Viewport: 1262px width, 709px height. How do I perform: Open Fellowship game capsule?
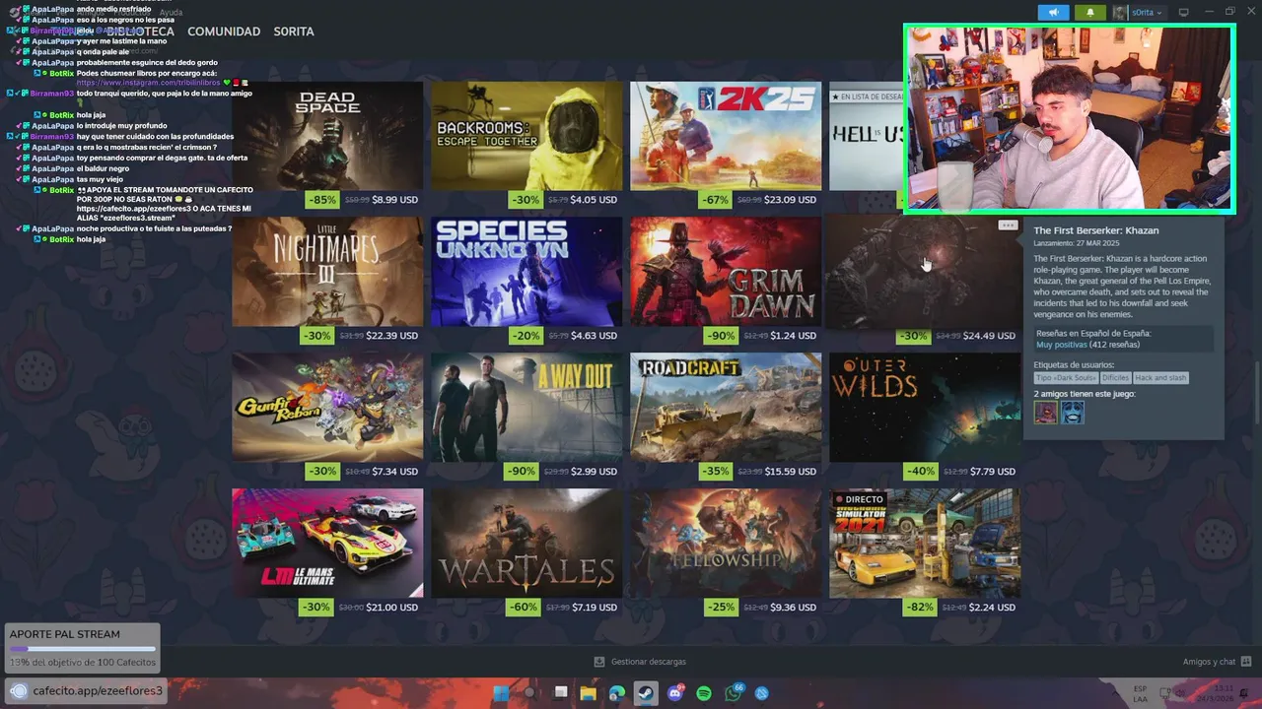726,544
